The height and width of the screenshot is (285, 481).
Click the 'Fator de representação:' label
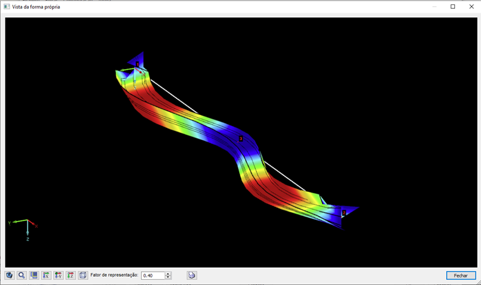click(x=114, y=275)
